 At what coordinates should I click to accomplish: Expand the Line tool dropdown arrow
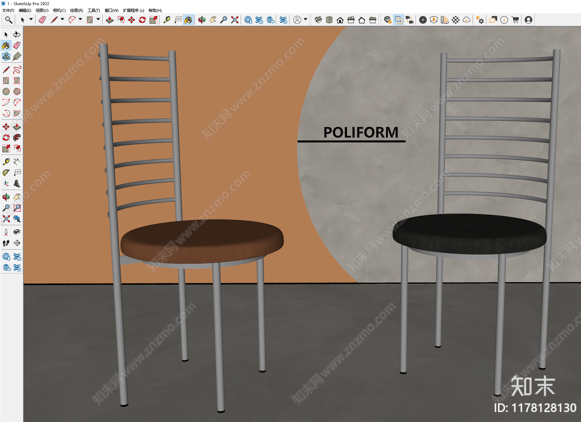coord(62,20)
